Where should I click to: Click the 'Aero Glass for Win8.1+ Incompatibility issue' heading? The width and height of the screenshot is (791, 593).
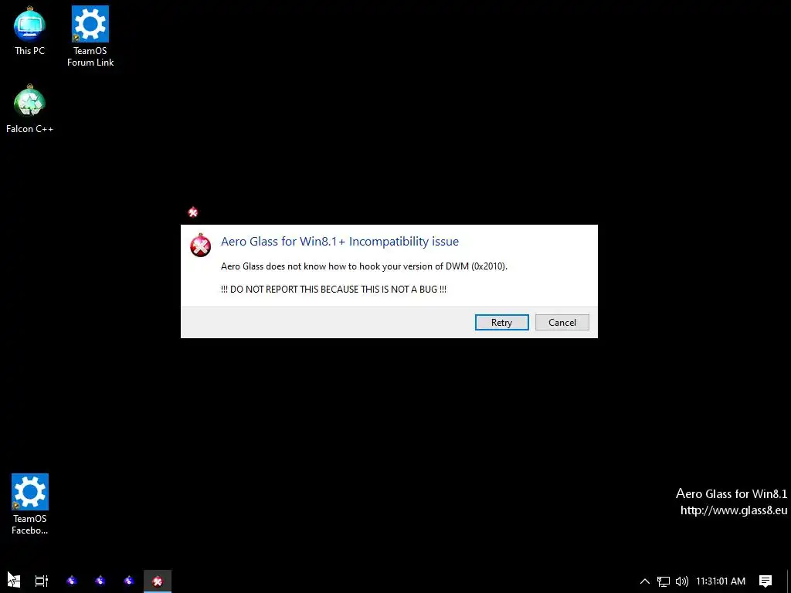[x=340, y=242]
